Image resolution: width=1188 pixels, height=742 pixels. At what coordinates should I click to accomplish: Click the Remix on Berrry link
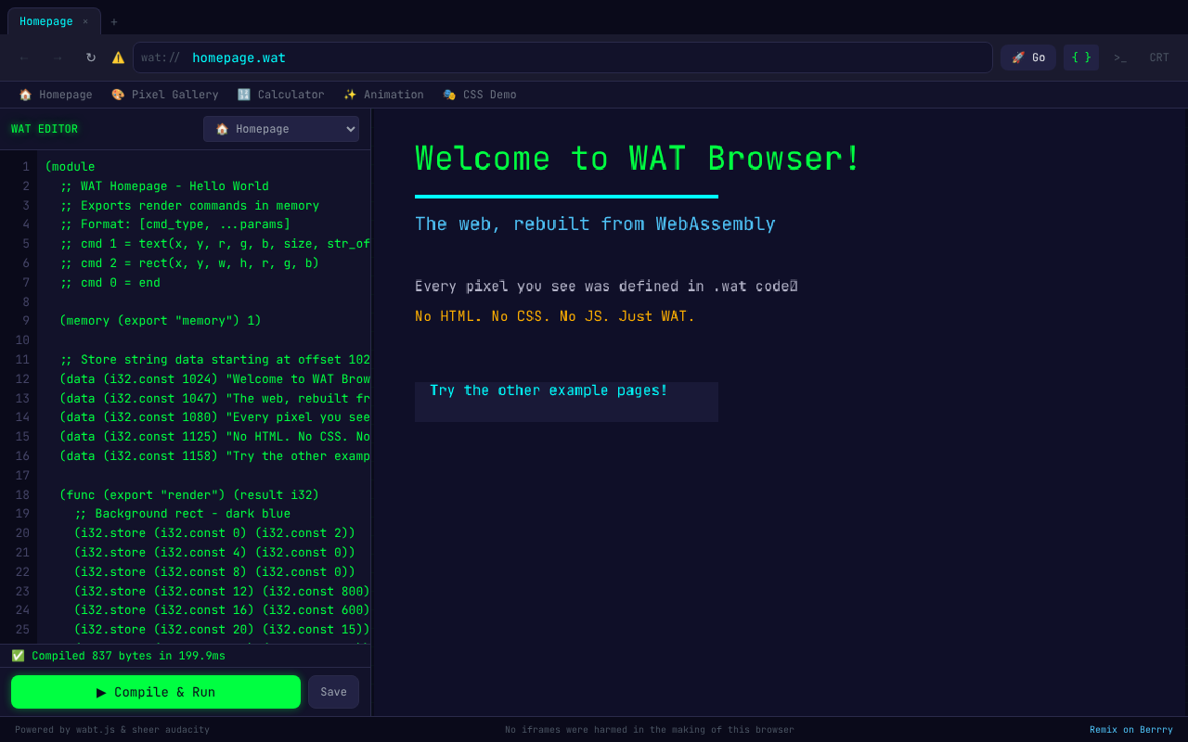pos(1131,730)
